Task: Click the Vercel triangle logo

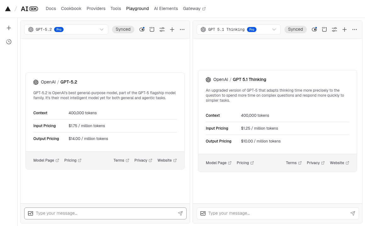Action: (8, 9)
